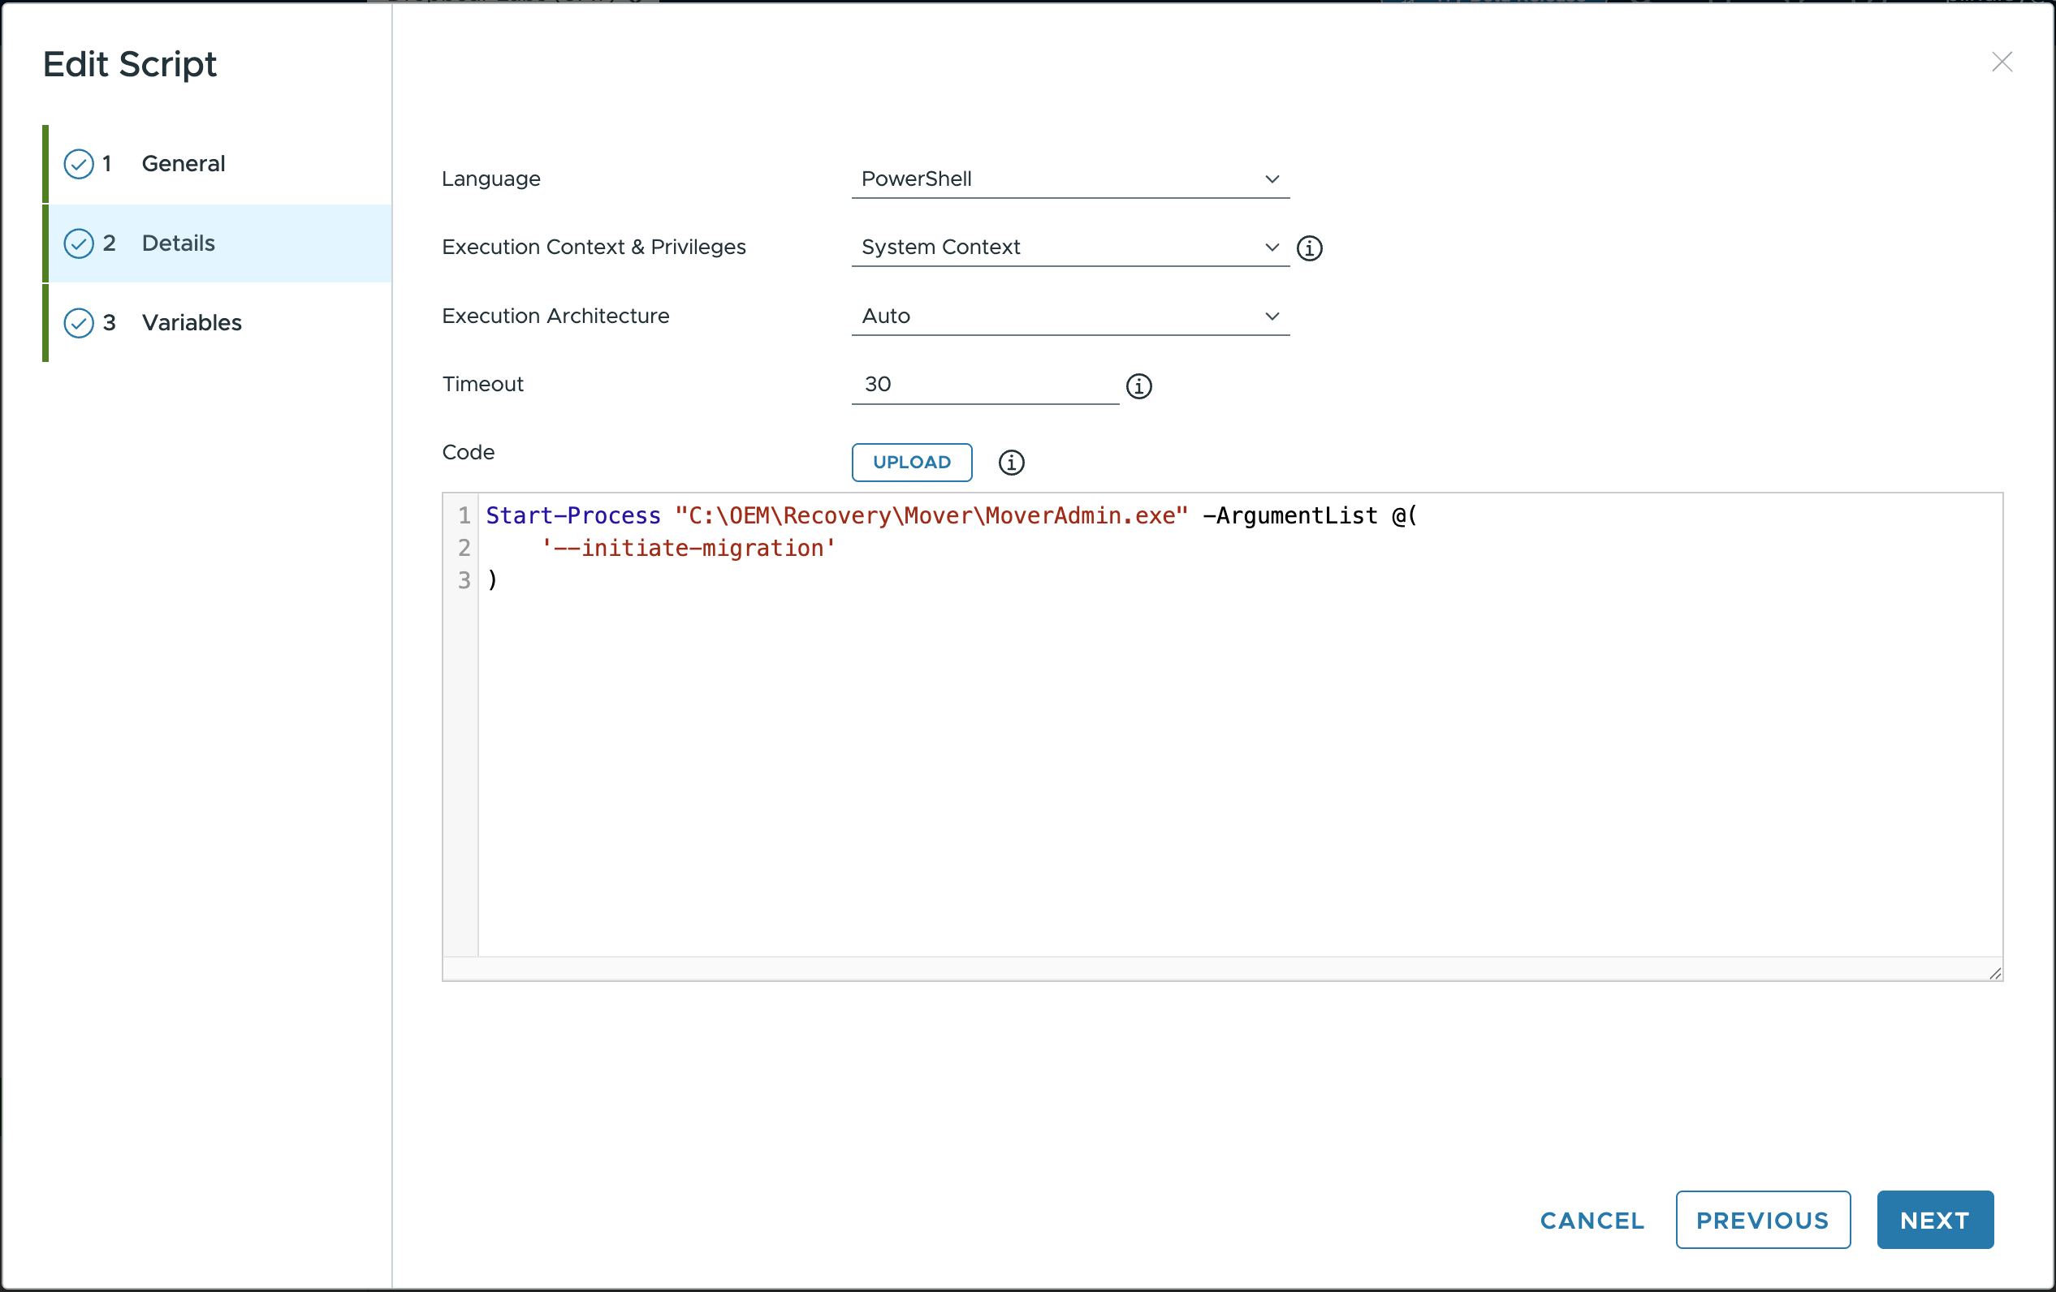Click inside the Timeout field showing 30
Viewport: 2056px width, 1292px height.
click(982, 384)
